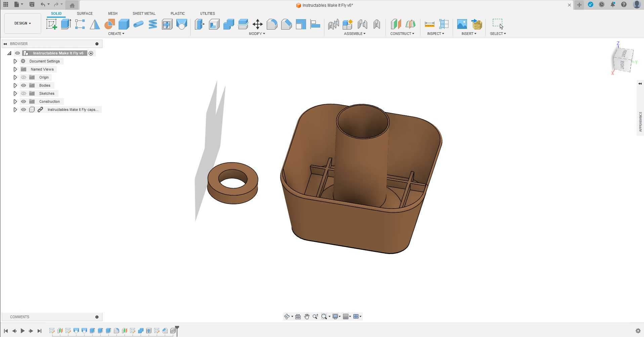
Task: Expand the Named Views folder
Action: point(15,69)
